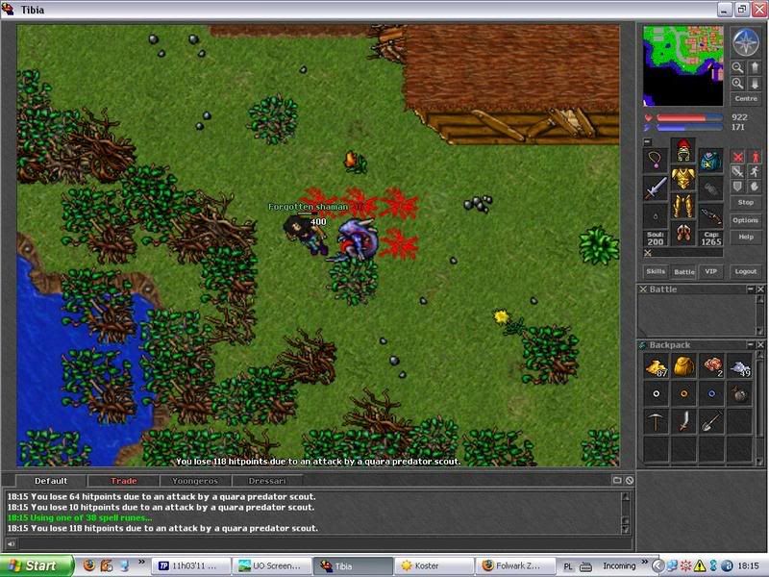Switch to Koster taskbar window
The height and width of the screenshot is (577, 769).
[434, 565]
